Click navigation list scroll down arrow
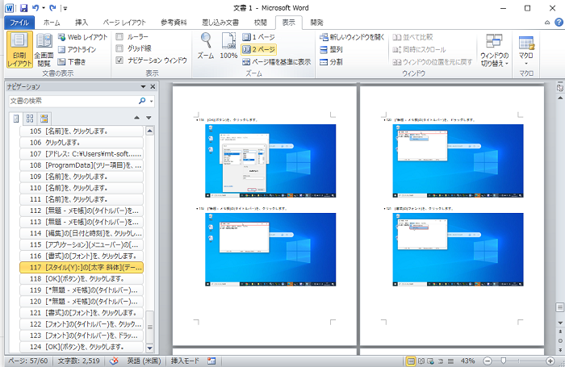This screenshot has width=565, height=367. [150, 348]
